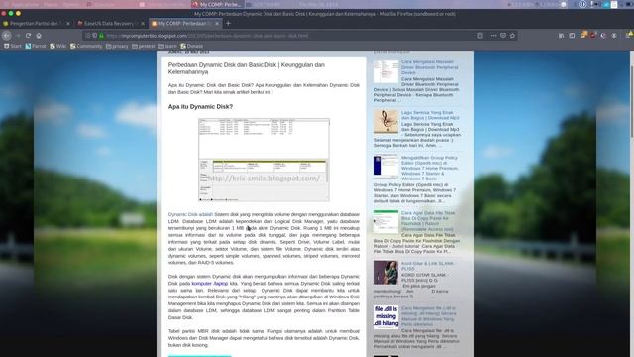Save page to Pocket icon

pyautogui.click(x=503, y=36)
